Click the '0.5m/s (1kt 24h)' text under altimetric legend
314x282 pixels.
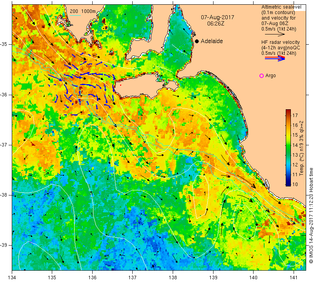point(279,29)
